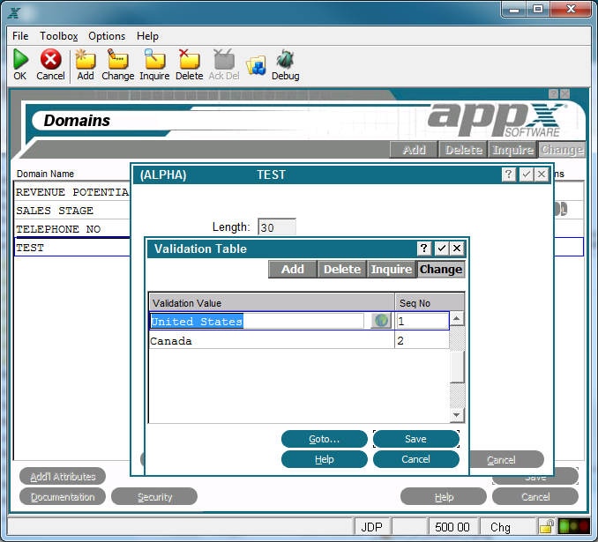Screen dimensions: 598x542
Task: Open the File menu
Action: pos(20,36)
